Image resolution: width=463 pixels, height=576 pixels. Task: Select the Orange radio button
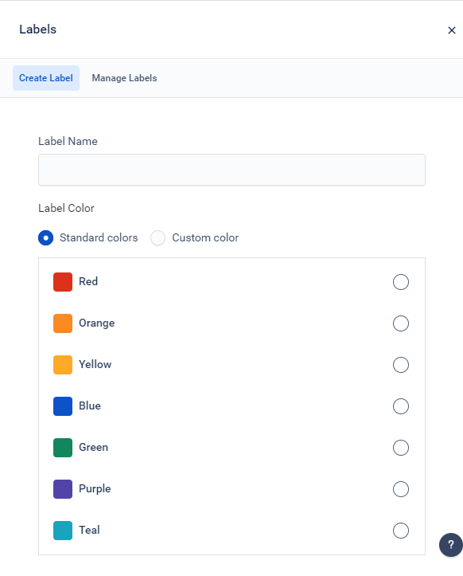click(x=401, y=323)
